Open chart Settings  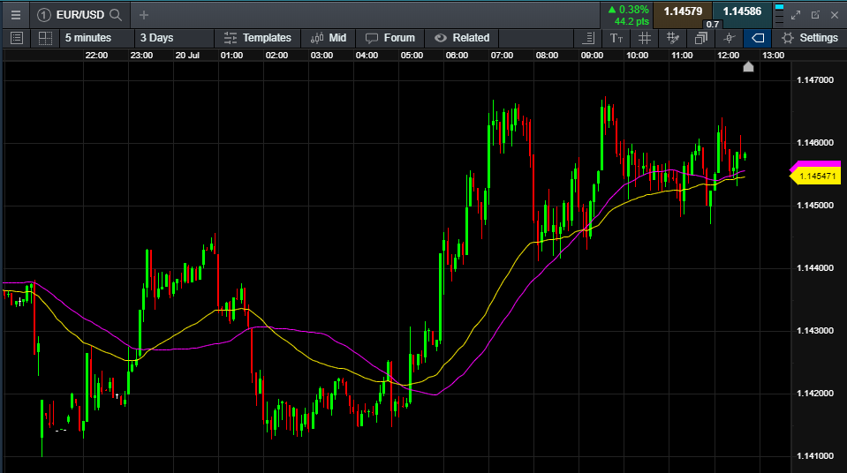point(810,38)
